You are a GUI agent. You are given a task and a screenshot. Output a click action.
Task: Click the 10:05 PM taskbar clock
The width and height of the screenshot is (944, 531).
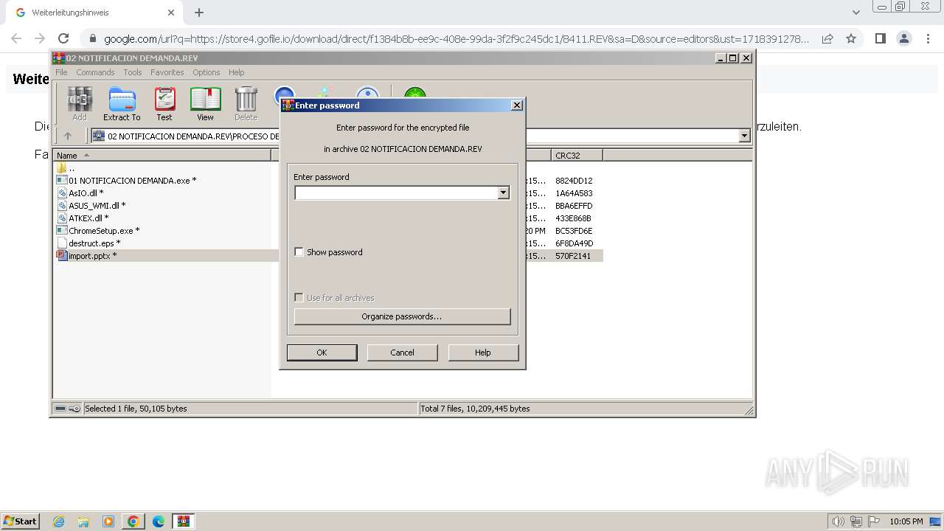pyautogui.click(x=906, y=521)
